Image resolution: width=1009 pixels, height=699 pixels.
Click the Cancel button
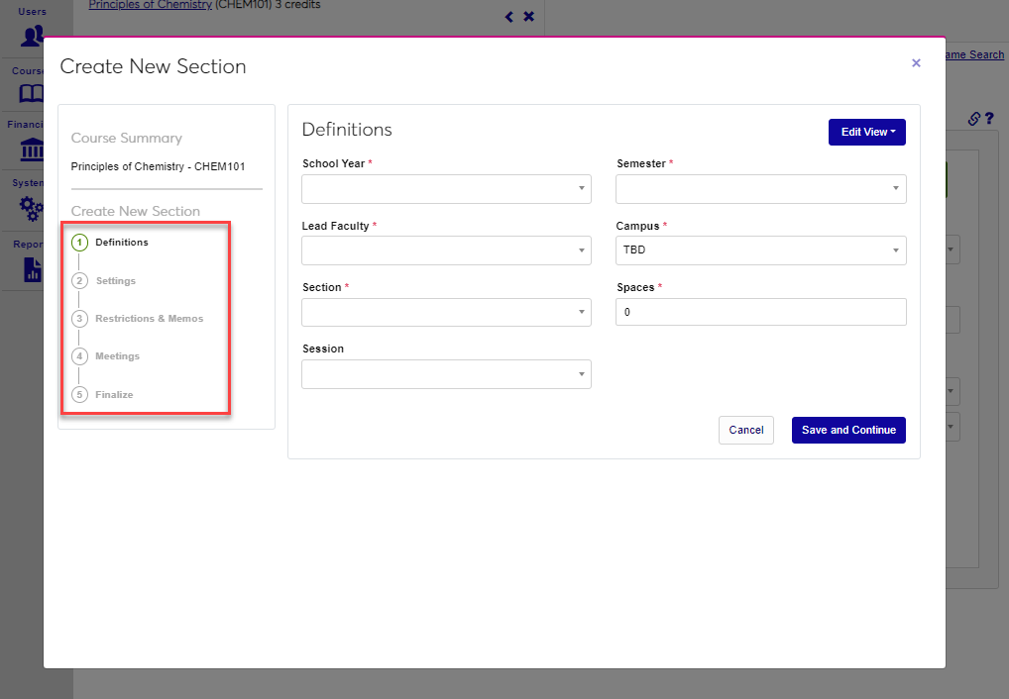coord(745,430)
